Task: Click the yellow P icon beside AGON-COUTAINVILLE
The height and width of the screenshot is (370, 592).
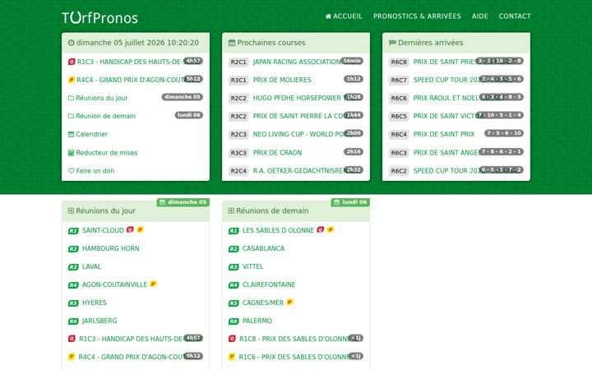Action: [x=153, y=284]
